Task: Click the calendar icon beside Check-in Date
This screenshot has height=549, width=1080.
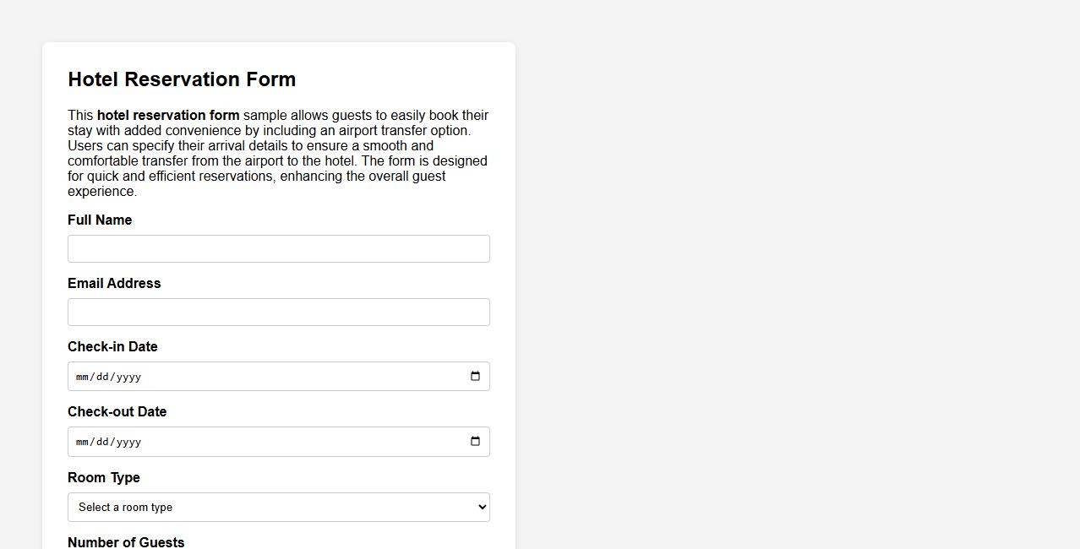Action: tap(475, 376)
